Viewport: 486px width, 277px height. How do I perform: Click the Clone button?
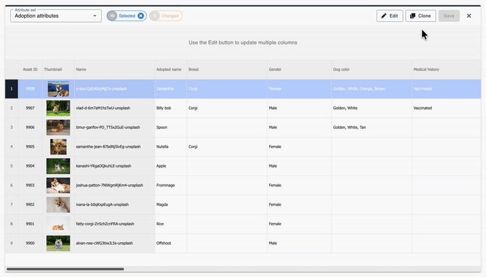[x=420, y=16]
